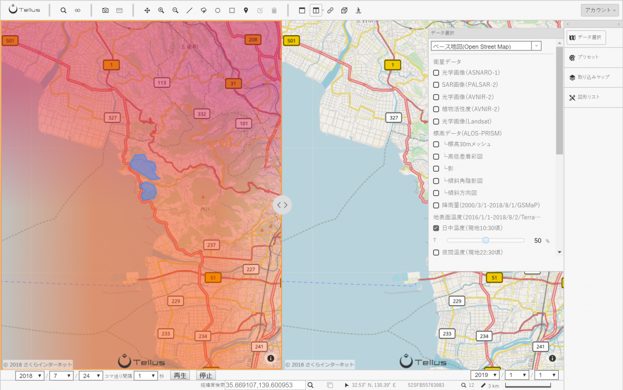The height and width of the screenshot is (390, 623).
Task: Select the pan/move tool
Action: coord(147,10)
